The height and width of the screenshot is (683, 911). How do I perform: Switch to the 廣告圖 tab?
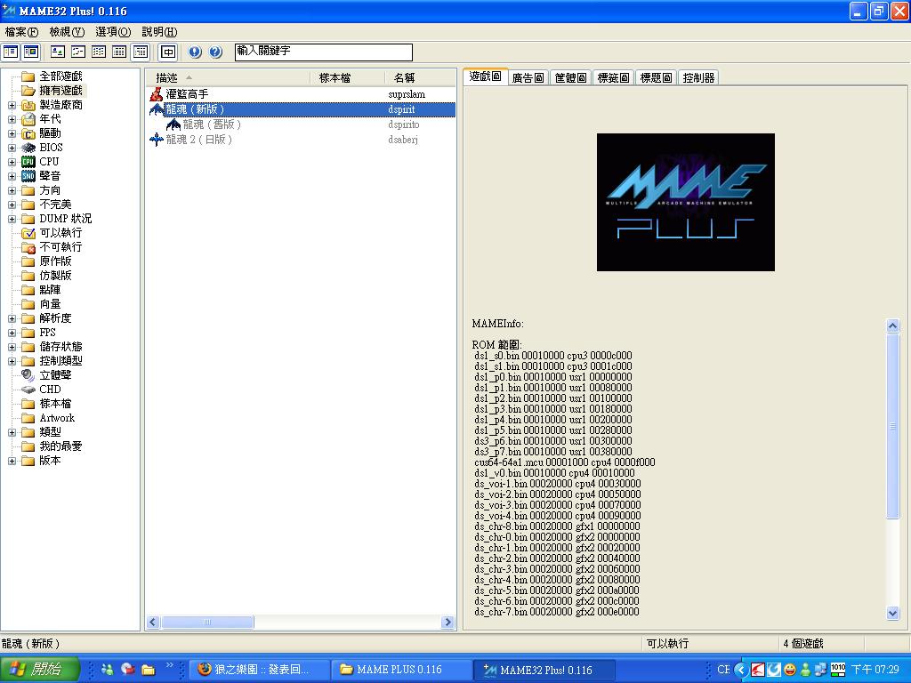[x=528, y=78]
